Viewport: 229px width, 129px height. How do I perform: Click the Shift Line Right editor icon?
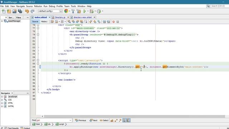tap(108, 21)
